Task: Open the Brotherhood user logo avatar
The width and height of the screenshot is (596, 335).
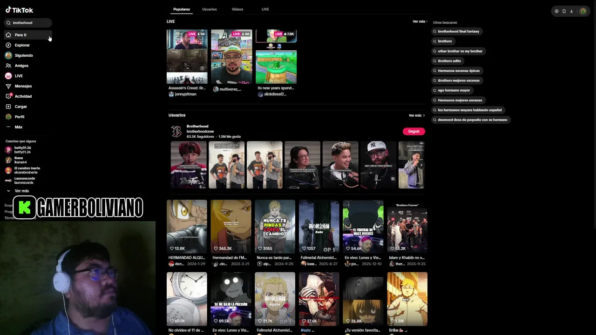Action: coord(176,132)
